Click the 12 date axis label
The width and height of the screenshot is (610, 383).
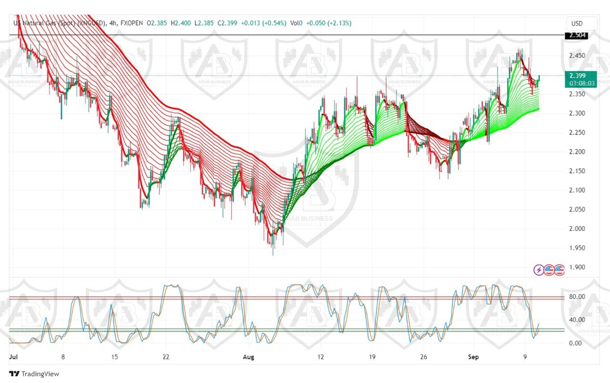321,357
